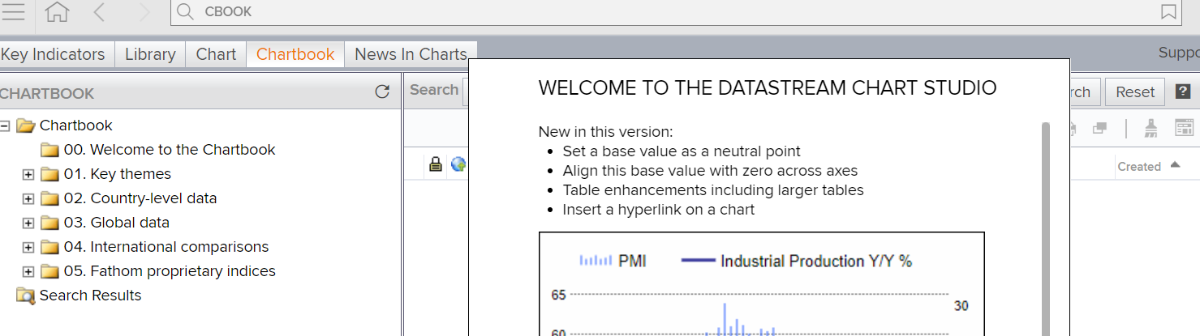Open help via the question mark icon

(1183, 91)
